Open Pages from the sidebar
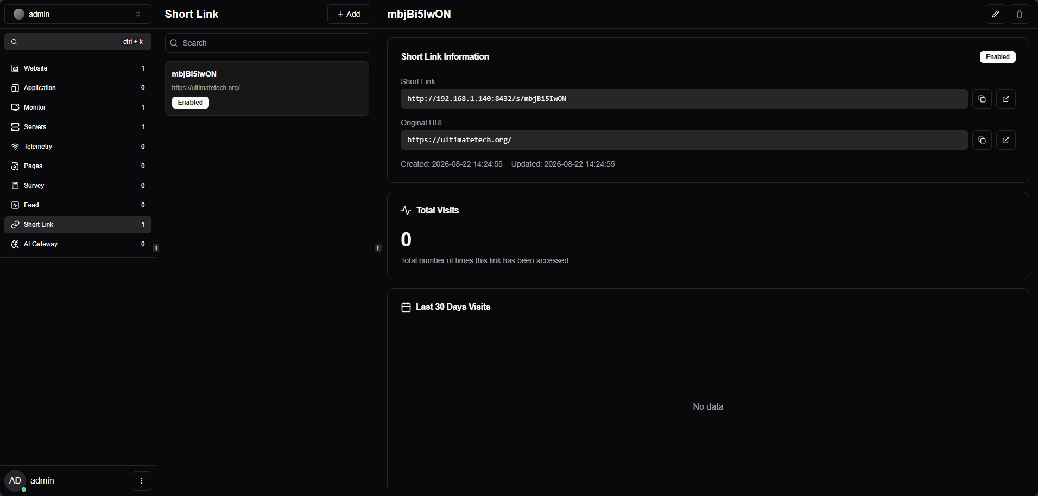The height and width of the screenshot is (496, 1038). [x=78, y=166]
